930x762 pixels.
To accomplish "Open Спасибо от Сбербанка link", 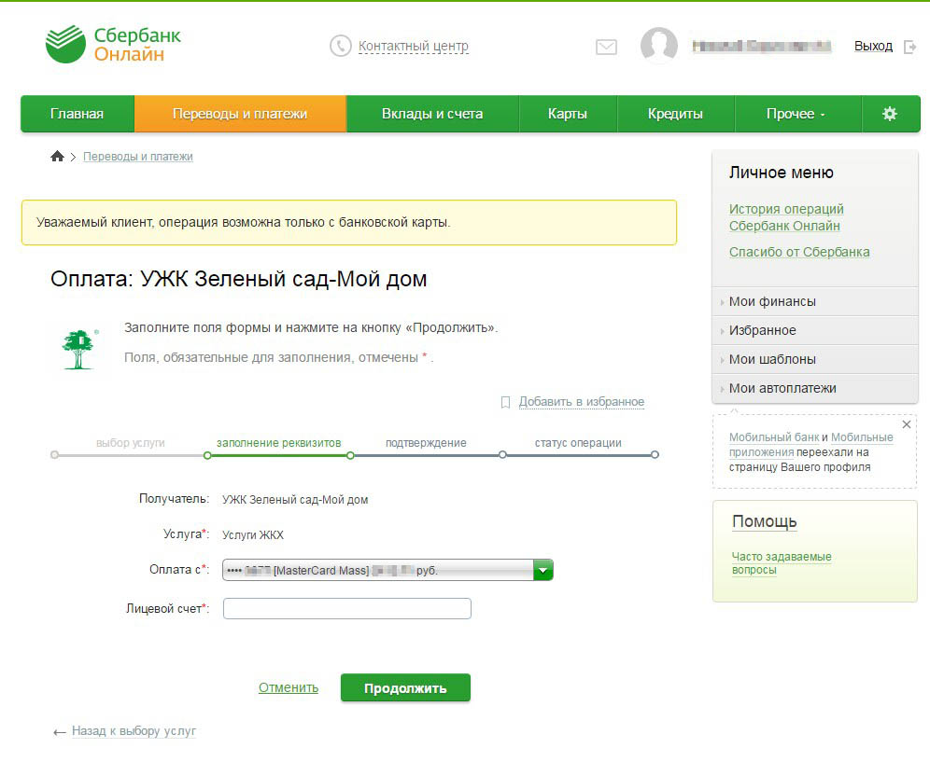I will coord(799,252).
